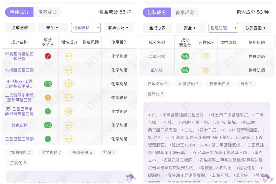
Task: Tap 化学防晒 7 tag in right screenshot
Action: coord(189,84)
